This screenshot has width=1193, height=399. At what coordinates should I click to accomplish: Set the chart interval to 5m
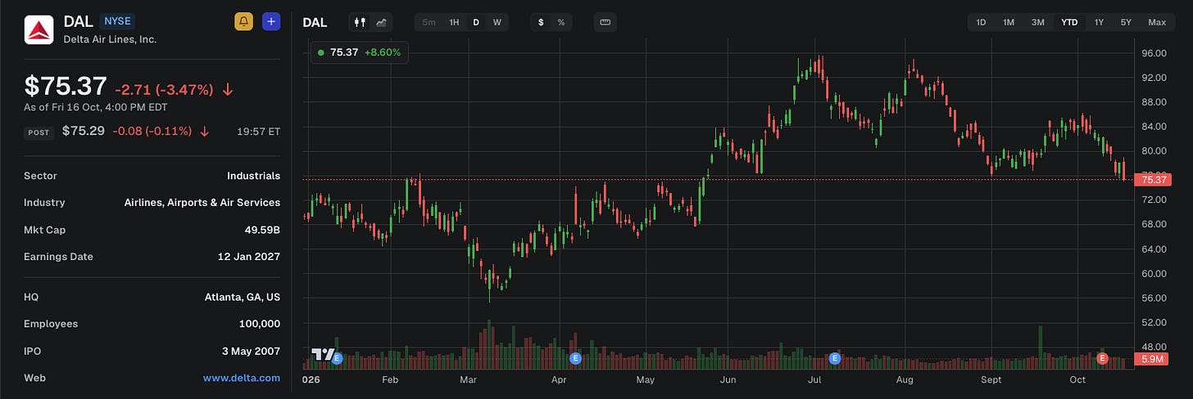coord(429,22)
